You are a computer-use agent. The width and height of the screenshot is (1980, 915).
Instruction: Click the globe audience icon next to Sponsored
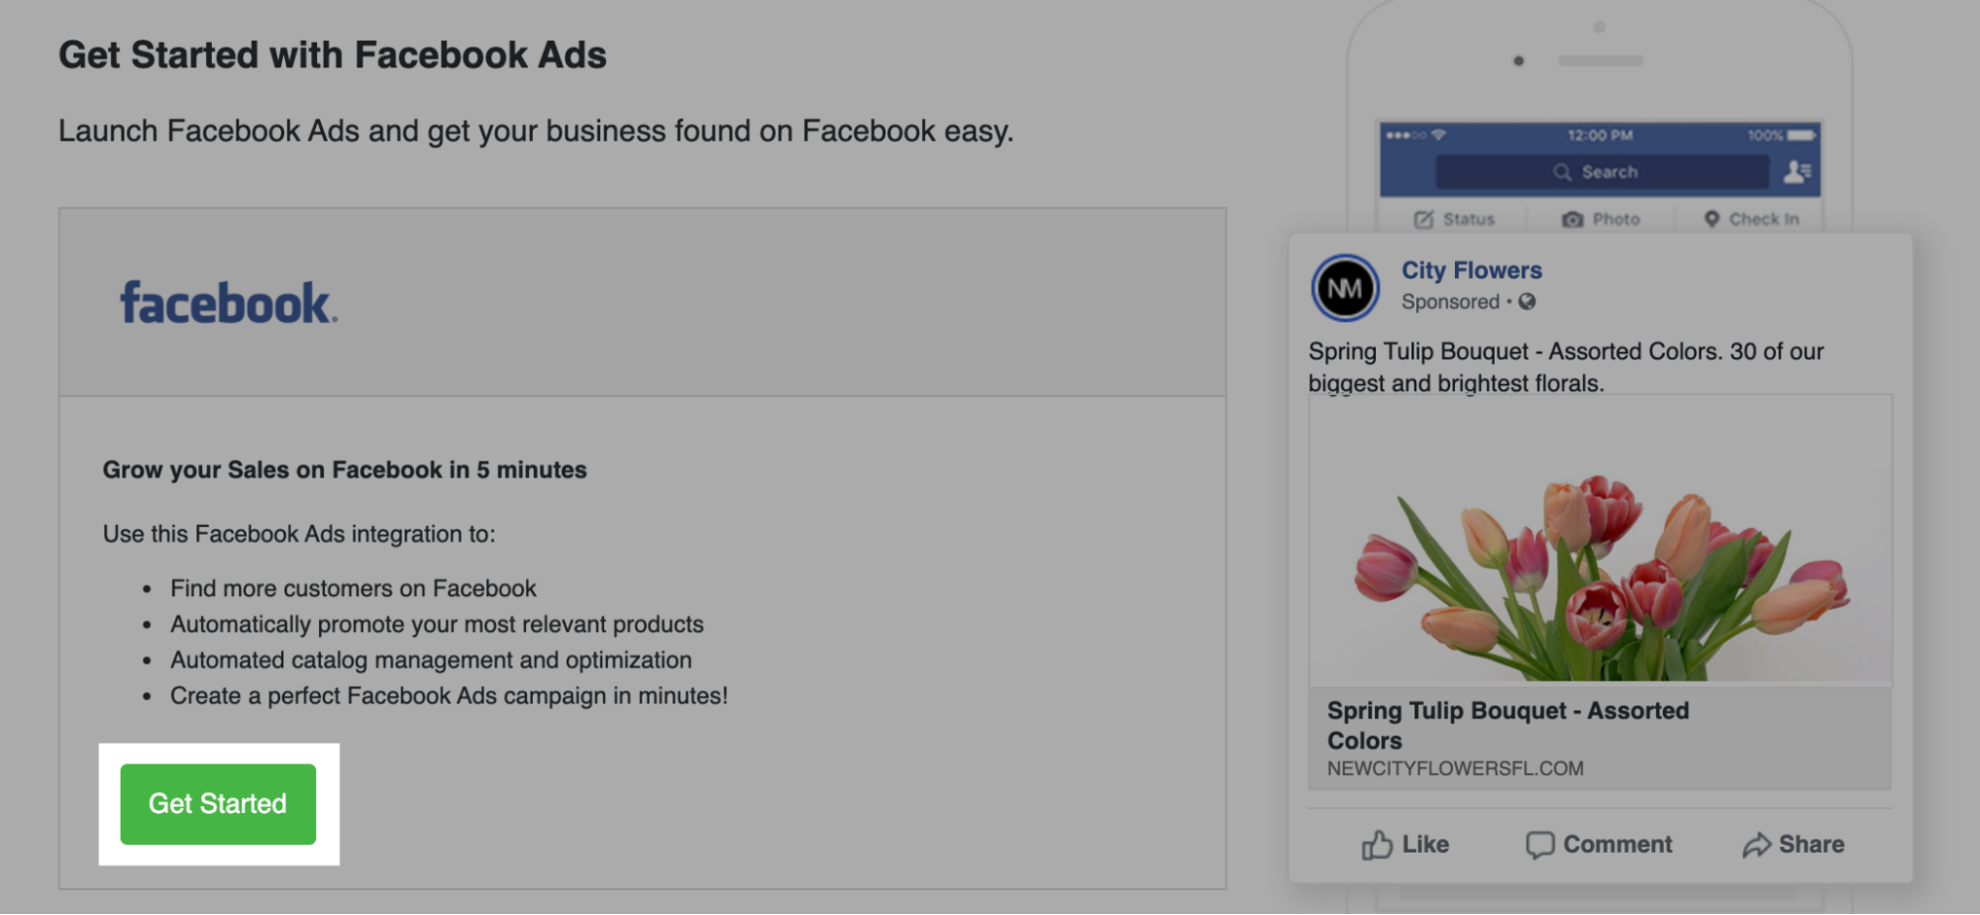[1527, 302]
